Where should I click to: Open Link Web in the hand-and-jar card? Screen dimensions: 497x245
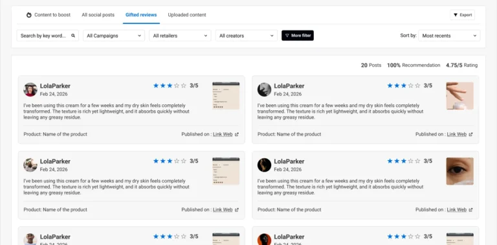(457, 134)
